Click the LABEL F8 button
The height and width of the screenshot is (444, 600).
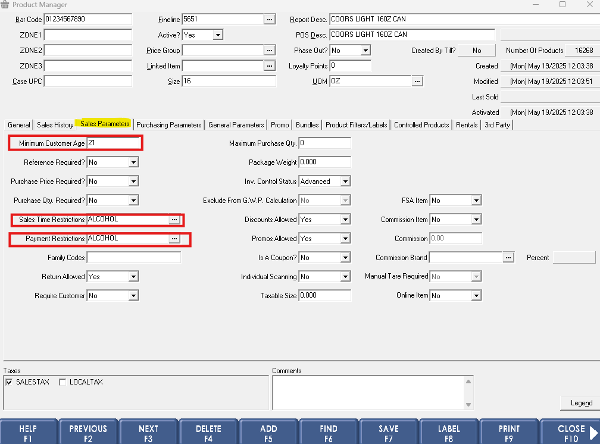(449, 433)
